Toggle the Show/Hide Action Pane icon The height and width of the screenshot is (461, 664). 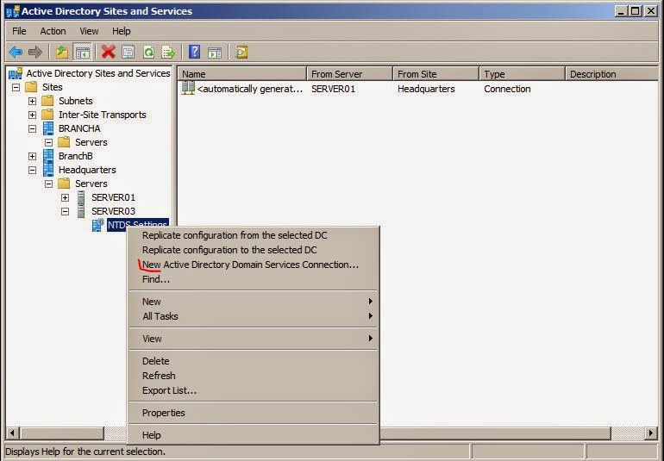pyautogui.click(x=215, y=53)
